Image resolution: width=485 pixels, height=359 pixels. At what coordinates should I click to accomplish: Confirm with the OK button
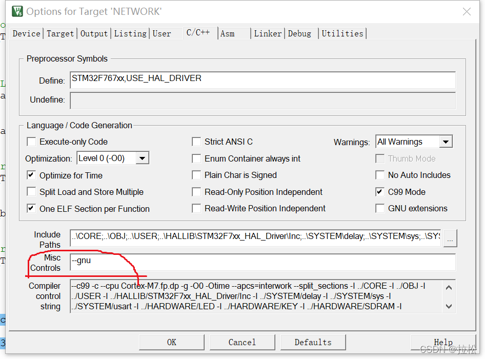tap(172, 342)
